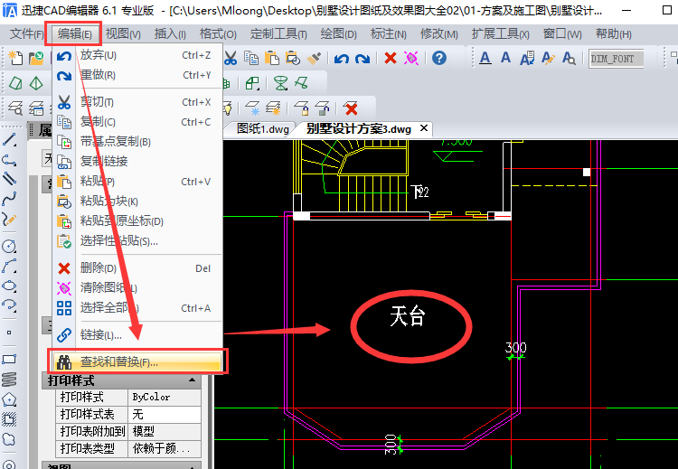Click the layer freeze snowflake icon
The height and width of the screenshot is (469, 678).
[x=252, y=108]
